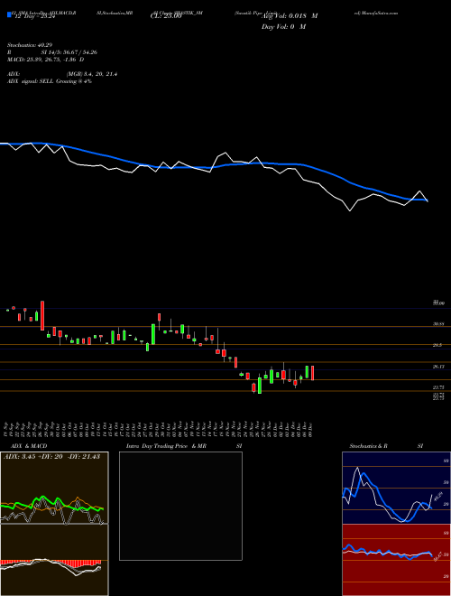Click the 23.75 price axis label

(437, 386)
